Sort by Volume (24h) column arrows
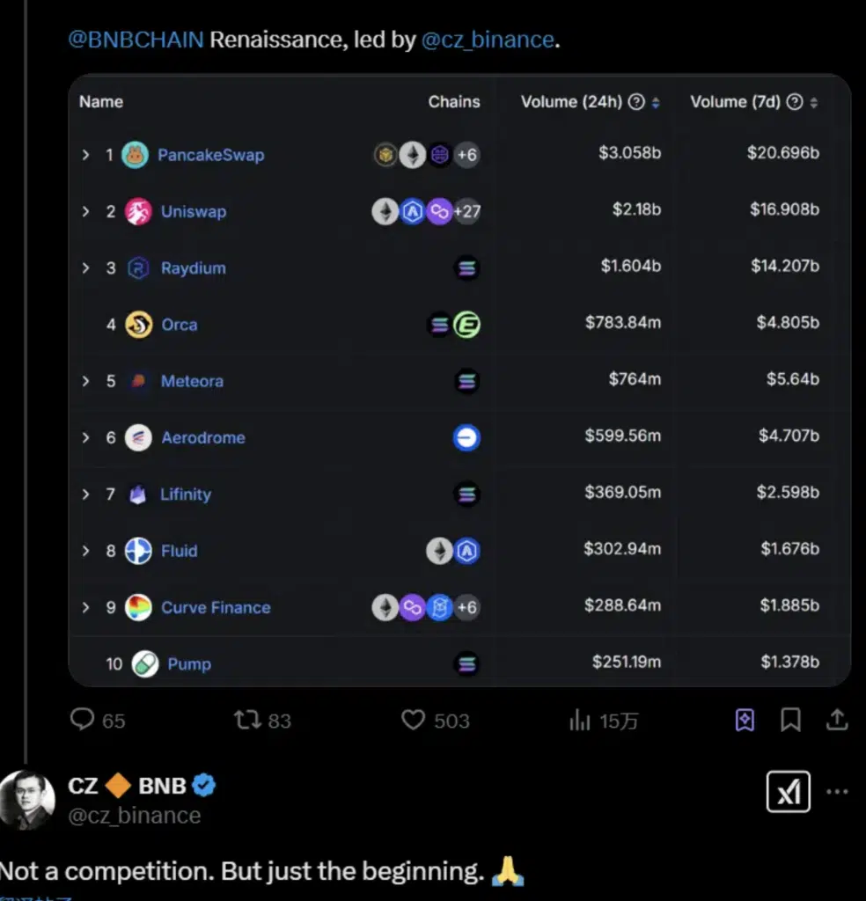 (656, 102)
